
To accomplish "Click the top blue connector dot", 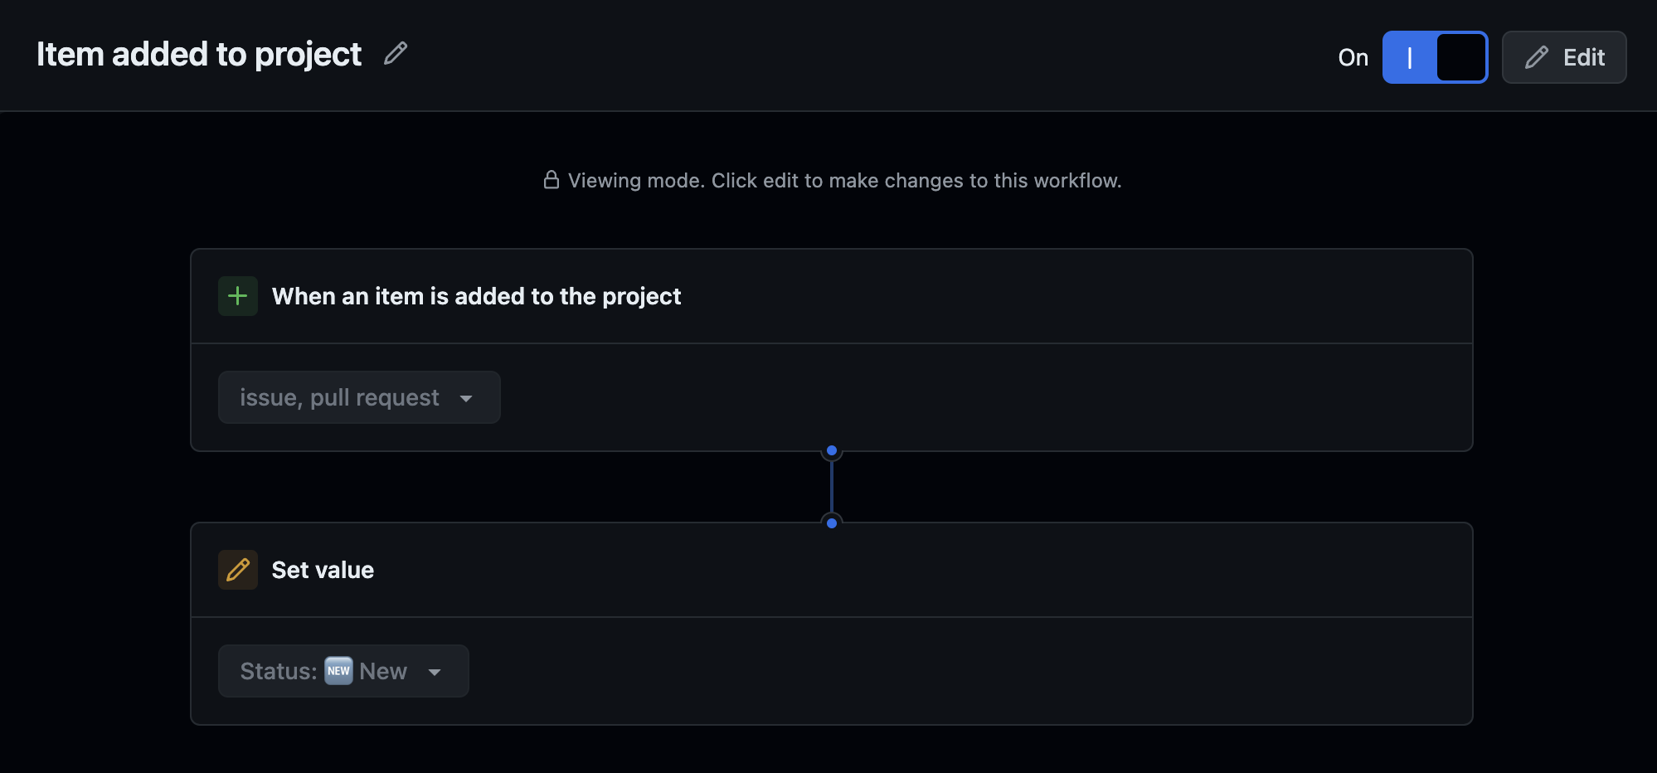I will 832,451.
